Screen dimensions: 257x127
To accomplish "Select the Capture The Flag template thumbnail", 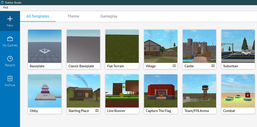I will pyautogui.click(x=161, y=91).
